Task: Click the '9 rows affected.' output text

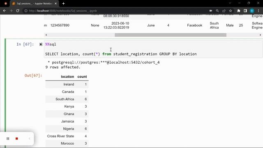Action: 63,67
